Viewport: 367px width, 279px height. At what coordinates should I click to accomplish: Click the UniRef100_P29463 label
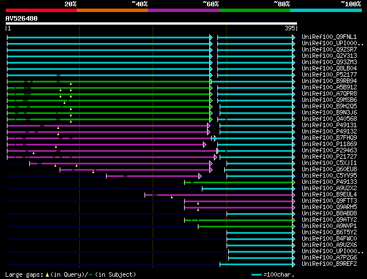pos(329,151)
